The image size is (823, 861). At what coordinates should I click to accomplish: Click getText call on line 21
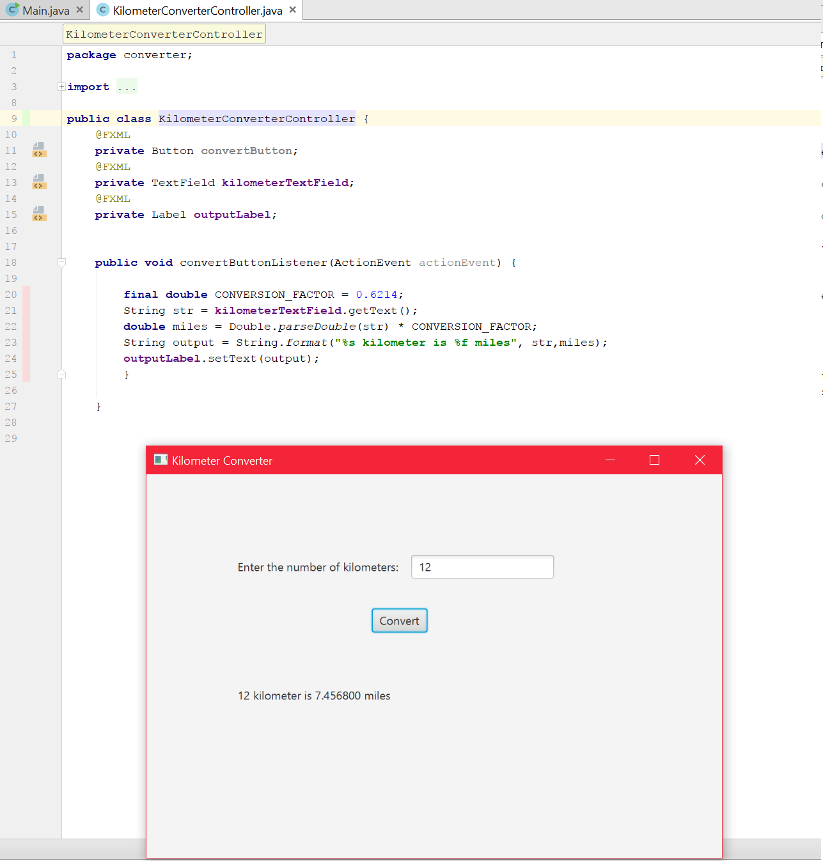(x=373, y=311)
